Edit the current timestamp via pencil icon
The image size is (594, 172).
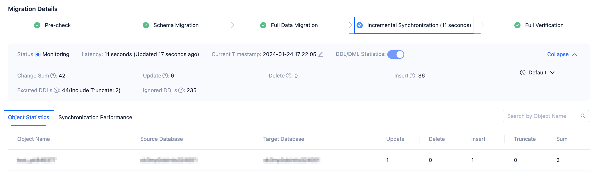tap(321, 54)
